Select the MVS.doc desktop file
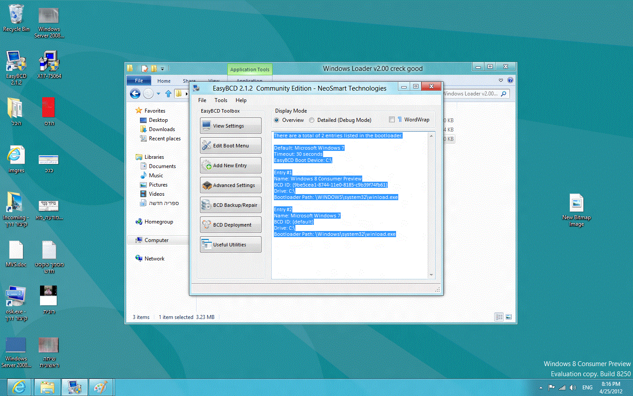633x396 pixels. click(x=16, y=254)
